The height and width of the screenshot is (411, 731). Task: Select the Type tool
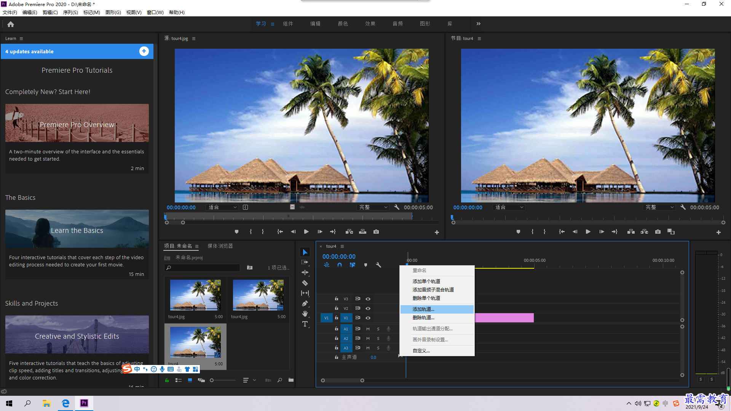[305, 324]
